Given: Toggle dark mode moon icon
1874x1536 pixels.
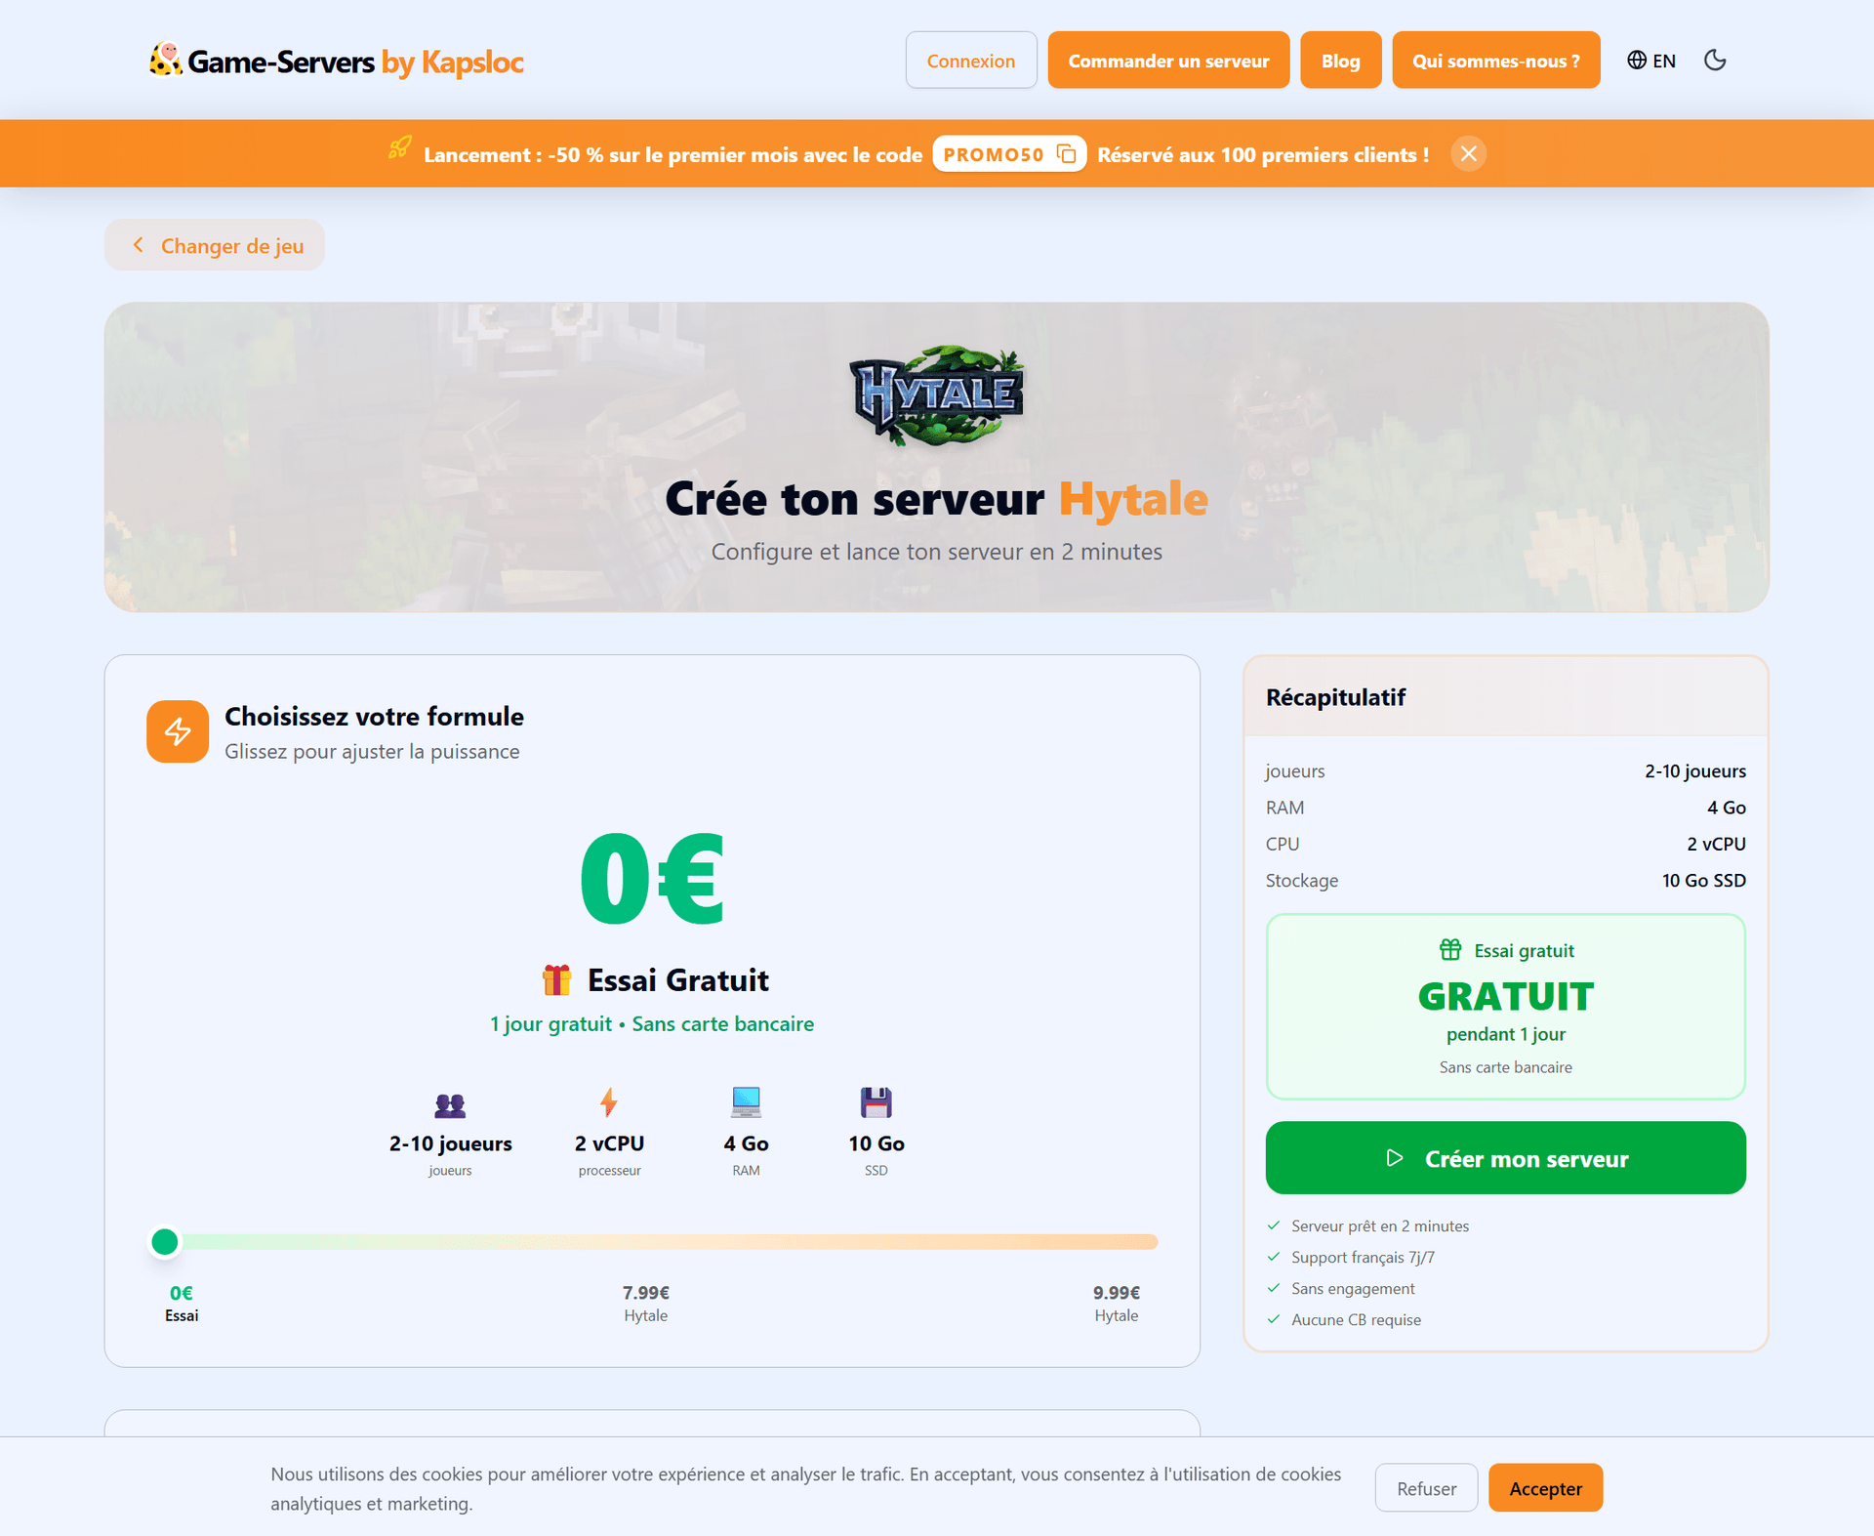Looking at the screenshot, I should pyautogui.click(x=1715, y=61).
